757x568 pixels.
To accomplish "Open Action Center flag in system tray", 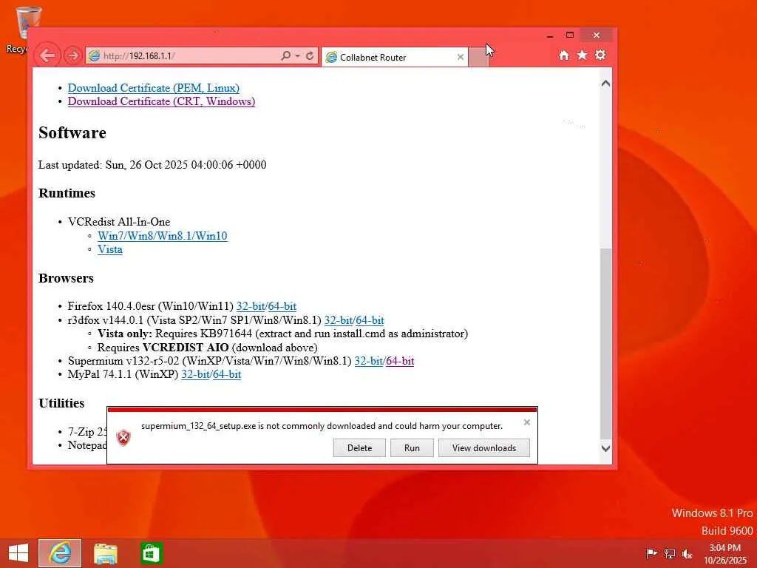I will pos(651,553).
